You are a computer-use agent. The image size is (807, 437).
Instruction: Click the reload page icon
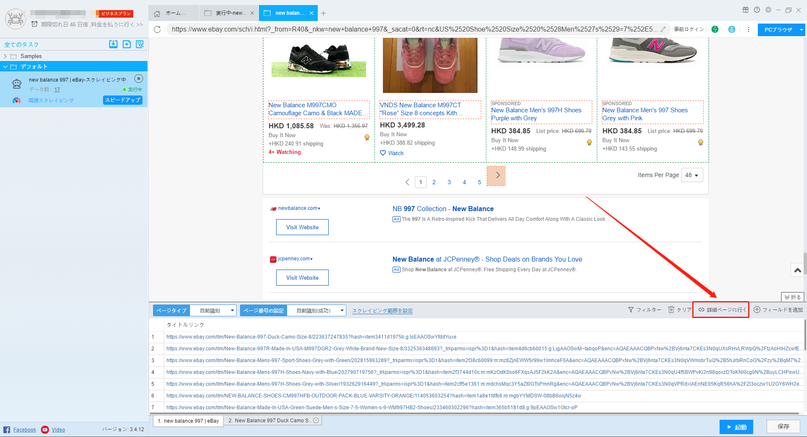[x=157, y=29]
